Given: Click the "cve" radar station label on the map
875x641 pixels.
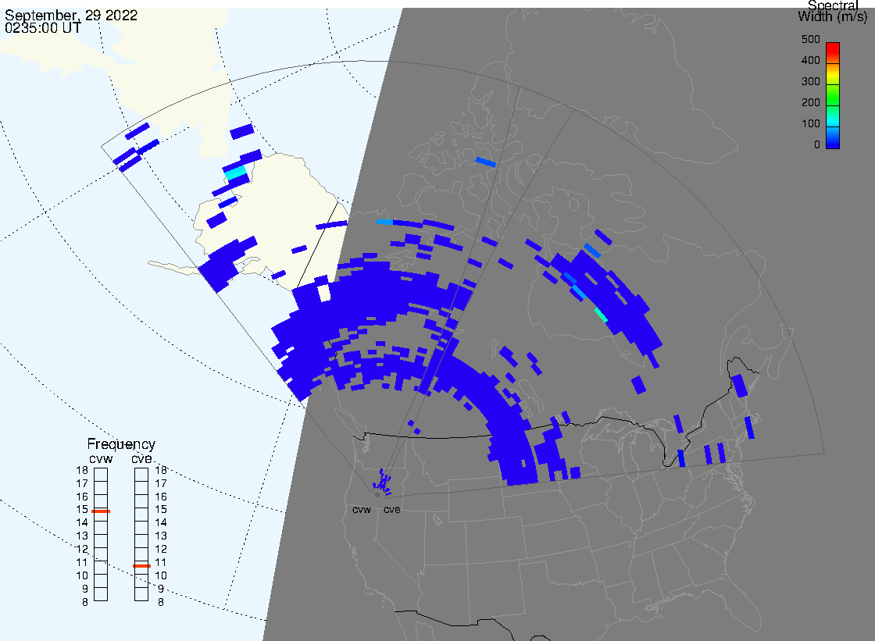Looking at the screenshot, I should pyautogui.click(x=391, y=510).
